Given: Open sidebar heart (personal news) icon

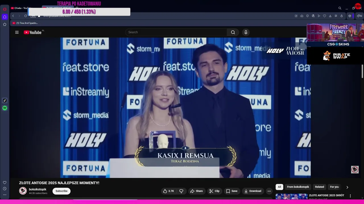Looking at the screenshot, I should [5, 182].
